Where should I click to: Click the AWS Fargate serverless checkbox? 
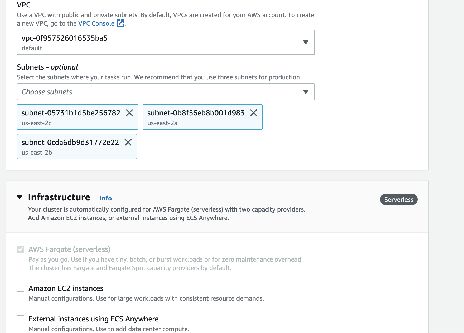[x=21, y=249]
